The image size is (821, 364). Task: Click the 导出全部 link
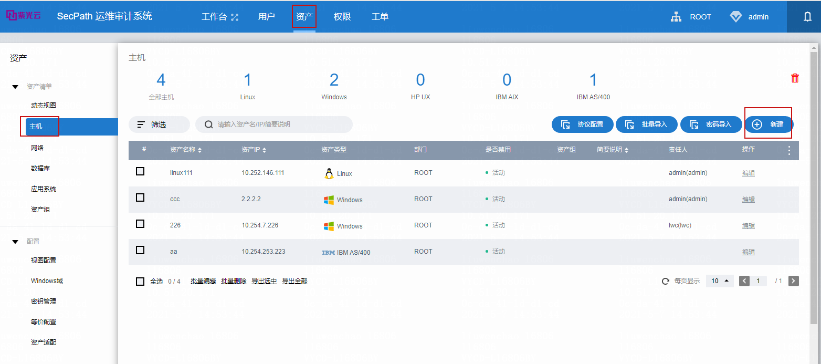click(294, 281)
